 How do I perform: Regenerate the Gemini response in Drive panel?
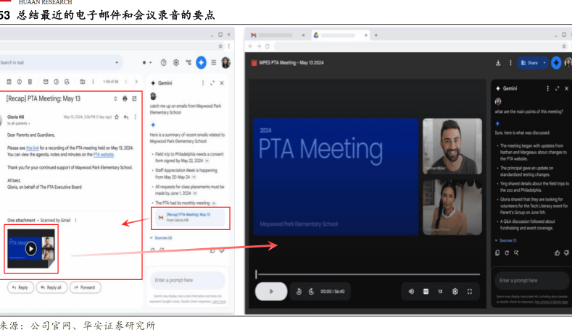tap(507, 253)
